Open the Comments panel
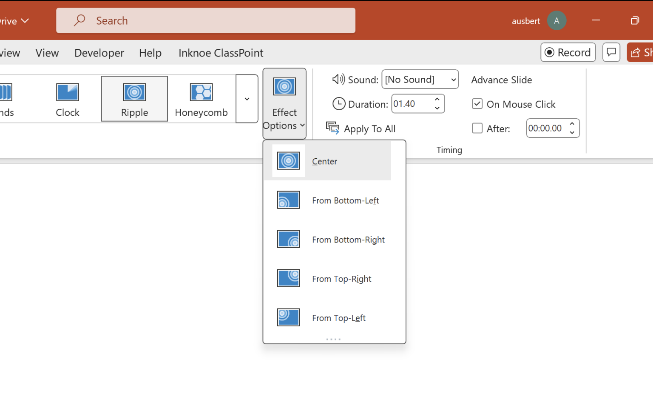Image resolution: width=653 pixels, height=394 pixels. pos(611,52)
